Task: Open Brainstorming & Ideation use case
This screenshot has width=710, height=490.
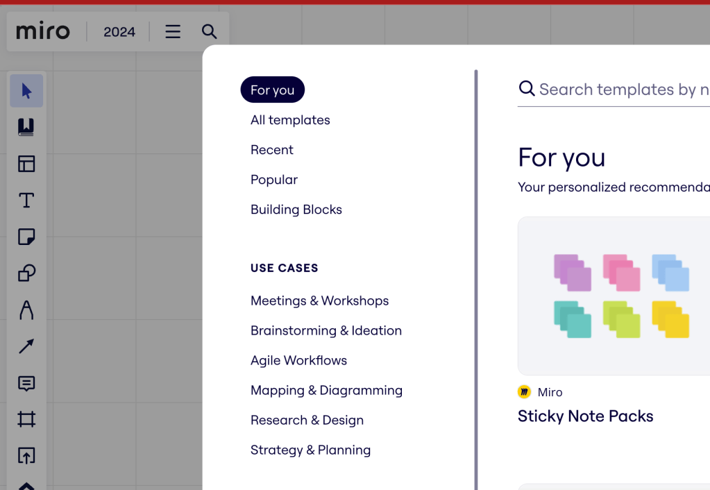Action: (x=326, y=330)
